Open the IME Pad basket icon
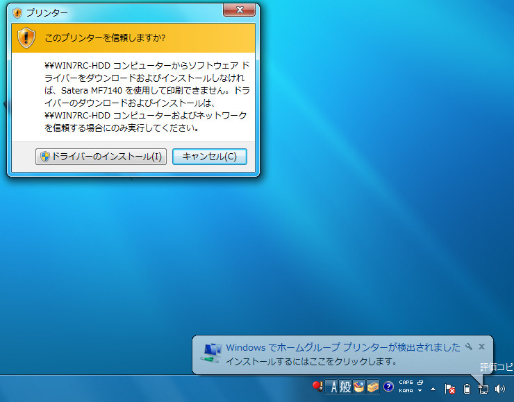This screenshot has height=402, width=514. 359,387
